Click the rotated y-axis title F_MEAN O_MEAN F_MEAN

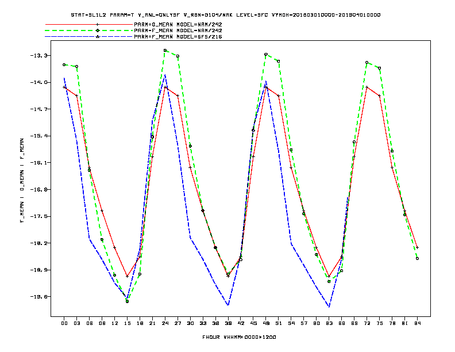pos(22,181)
